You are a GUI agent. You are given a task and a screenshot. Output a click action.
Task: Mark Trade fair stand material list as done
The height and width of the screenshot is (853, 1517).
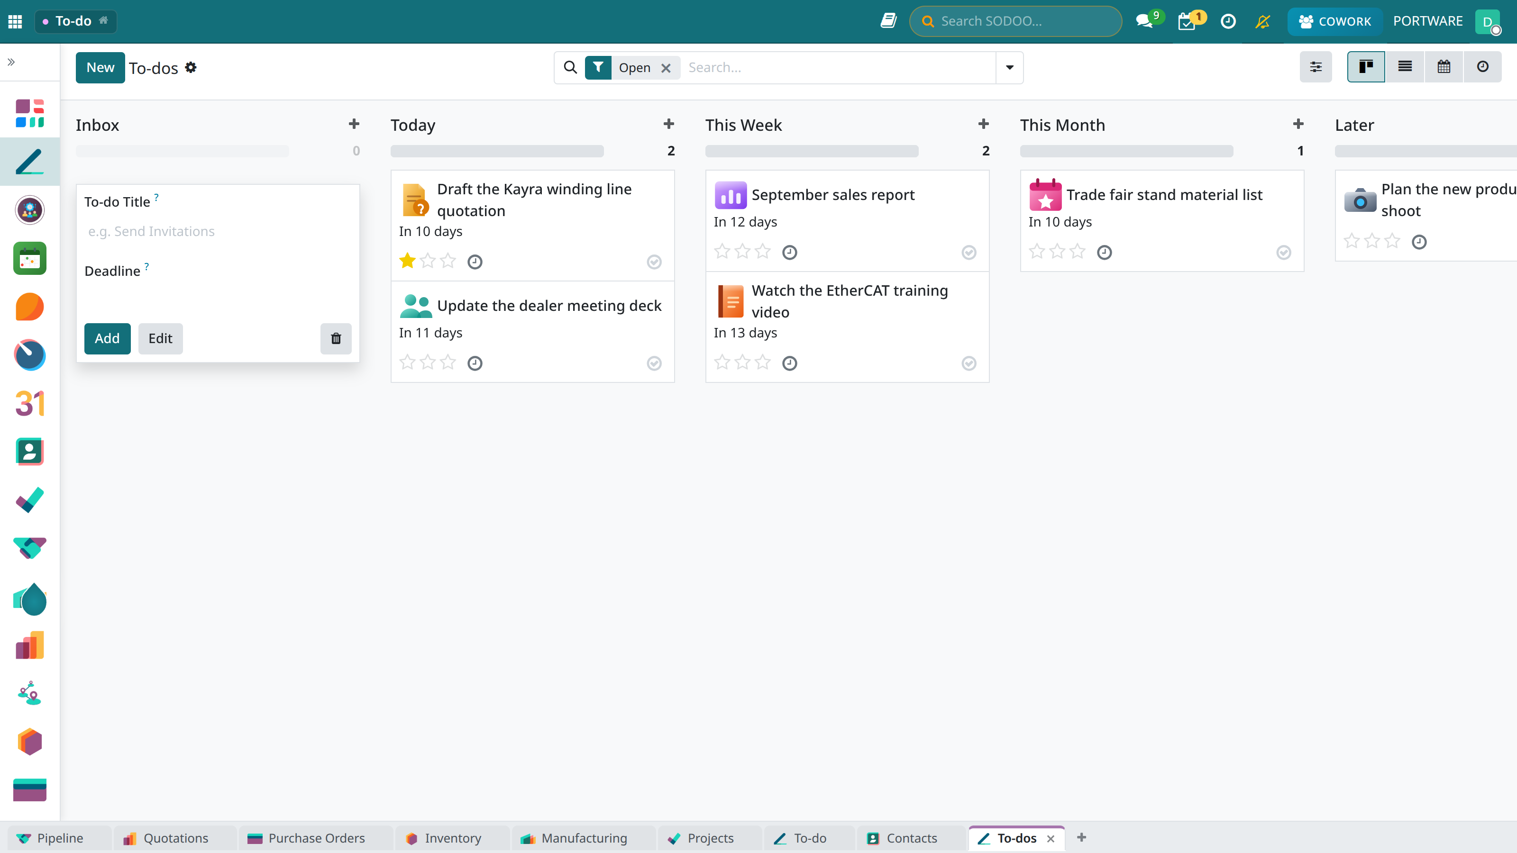point(1284,253)
